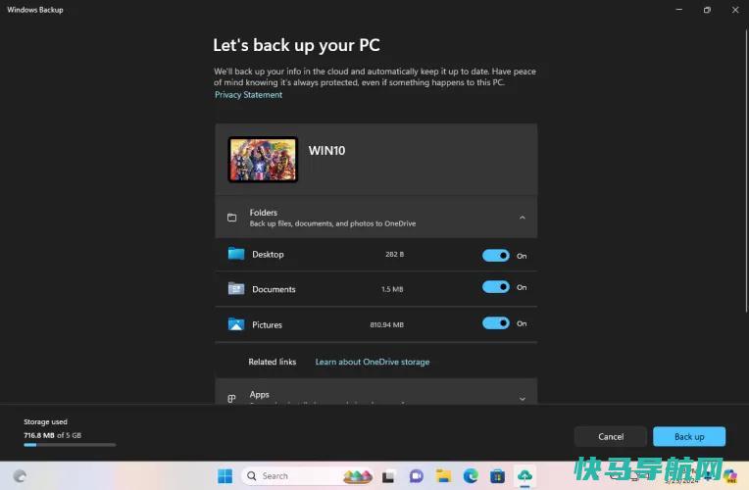Click the window's vertical scrollbar

click(x=746, y=171)
